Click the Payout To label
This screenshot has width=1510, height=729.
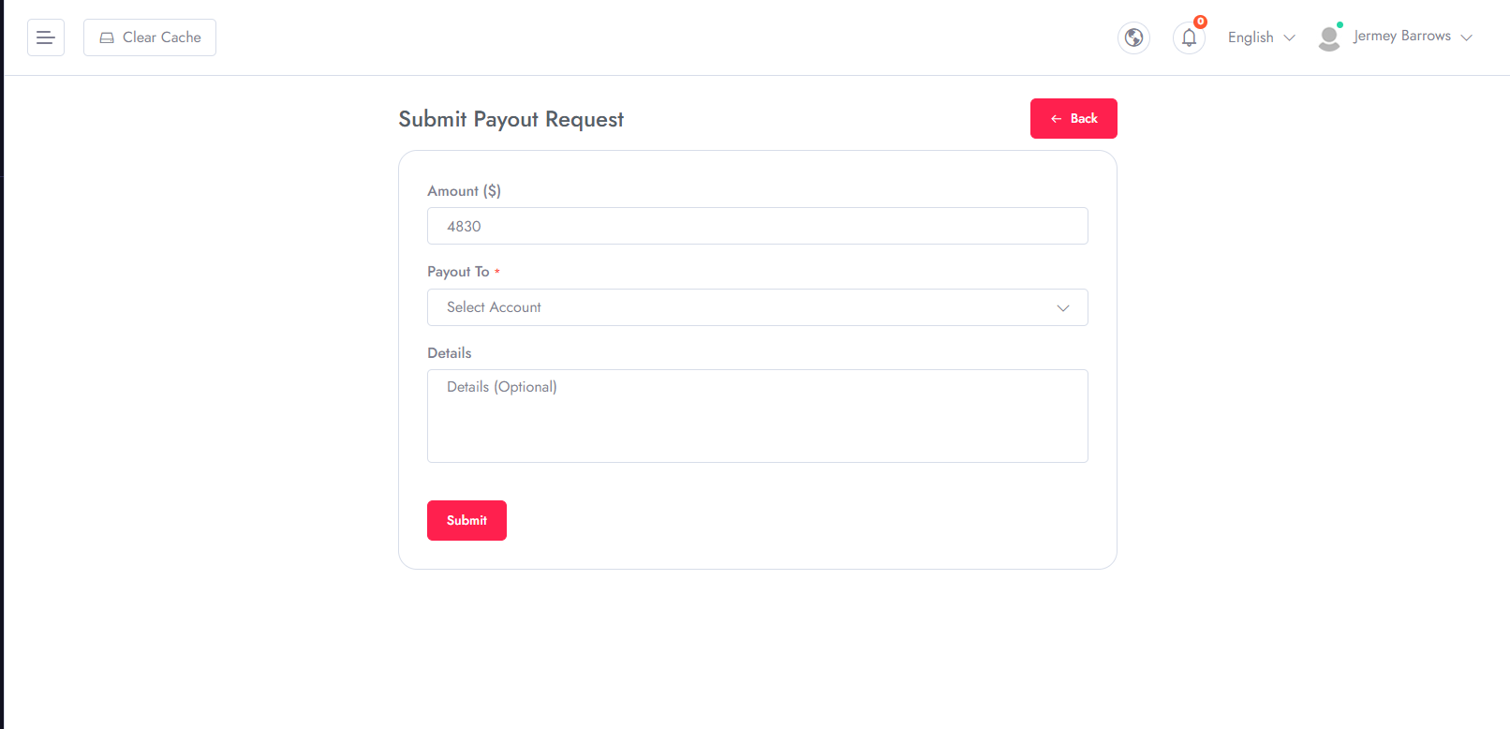point(458,272)
